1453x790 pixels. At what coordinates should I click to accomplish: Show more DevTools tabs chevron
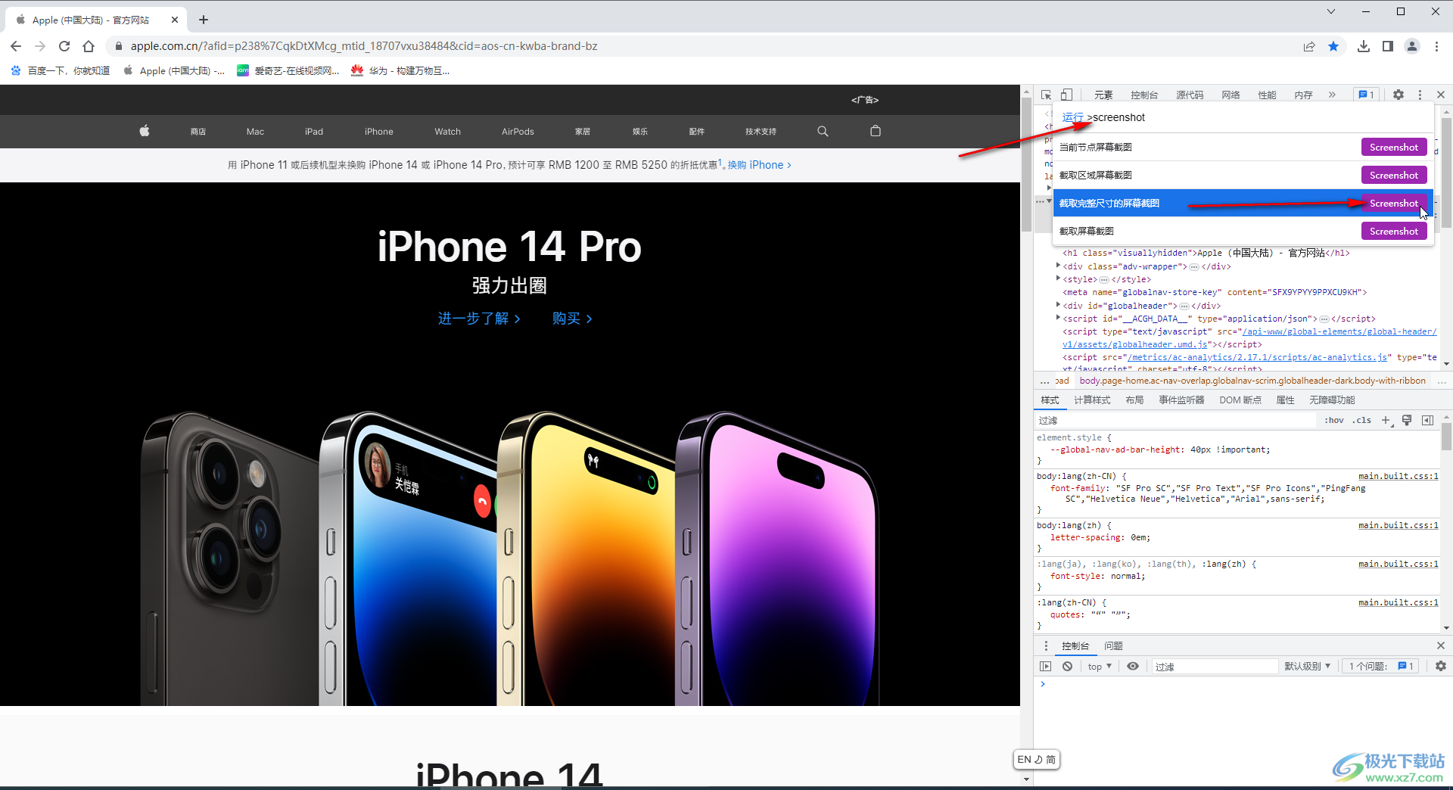pyautogui.click(x=1332, y=95)
